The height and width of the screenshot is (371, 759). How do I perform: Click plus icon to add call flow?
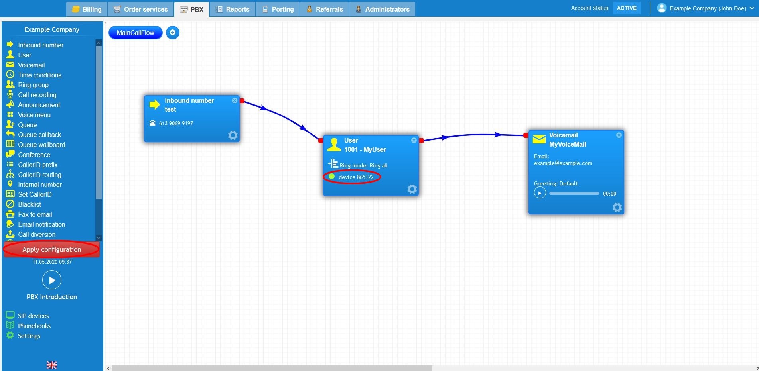[x=173, y=33]
